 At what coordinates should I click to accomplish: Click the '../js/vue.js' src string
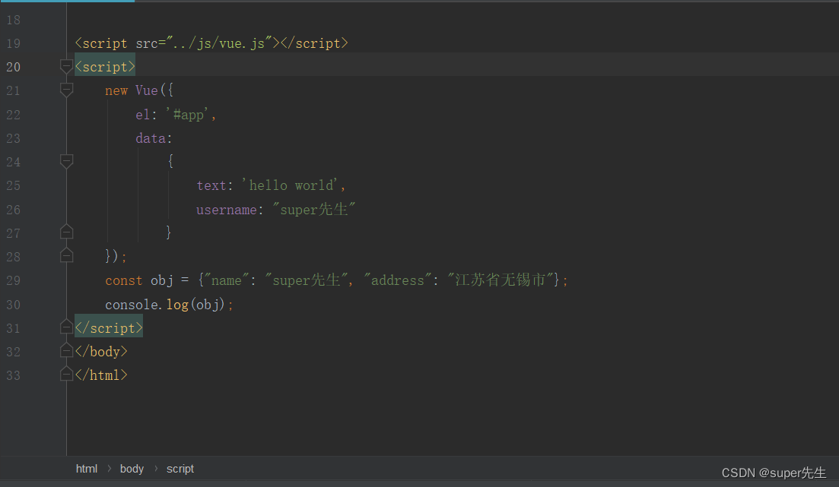coord(219,43)
